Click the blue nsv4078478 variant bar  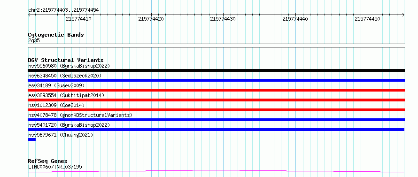[216, 120]
